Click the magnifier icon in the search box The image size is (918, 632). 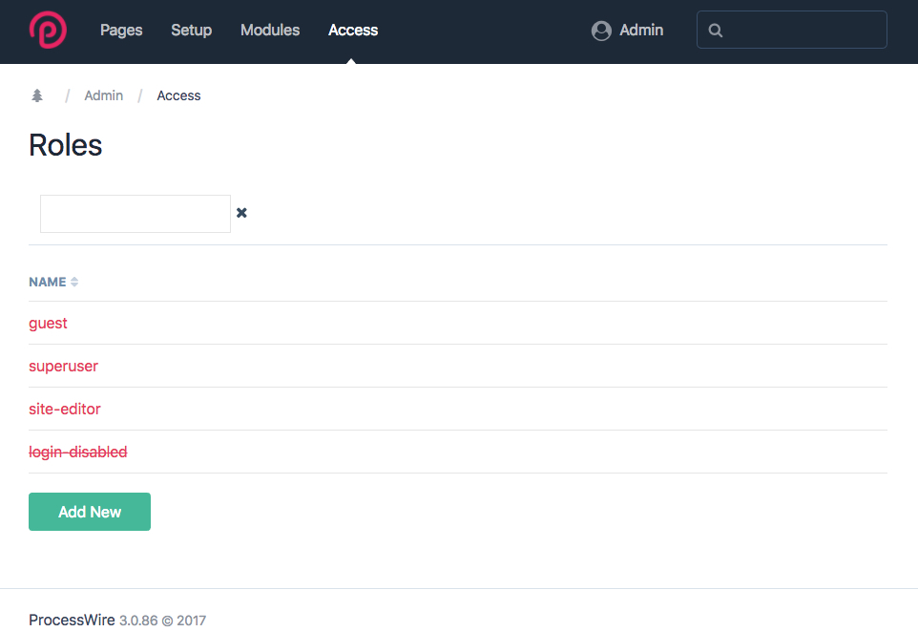click(x=716, y=30)
